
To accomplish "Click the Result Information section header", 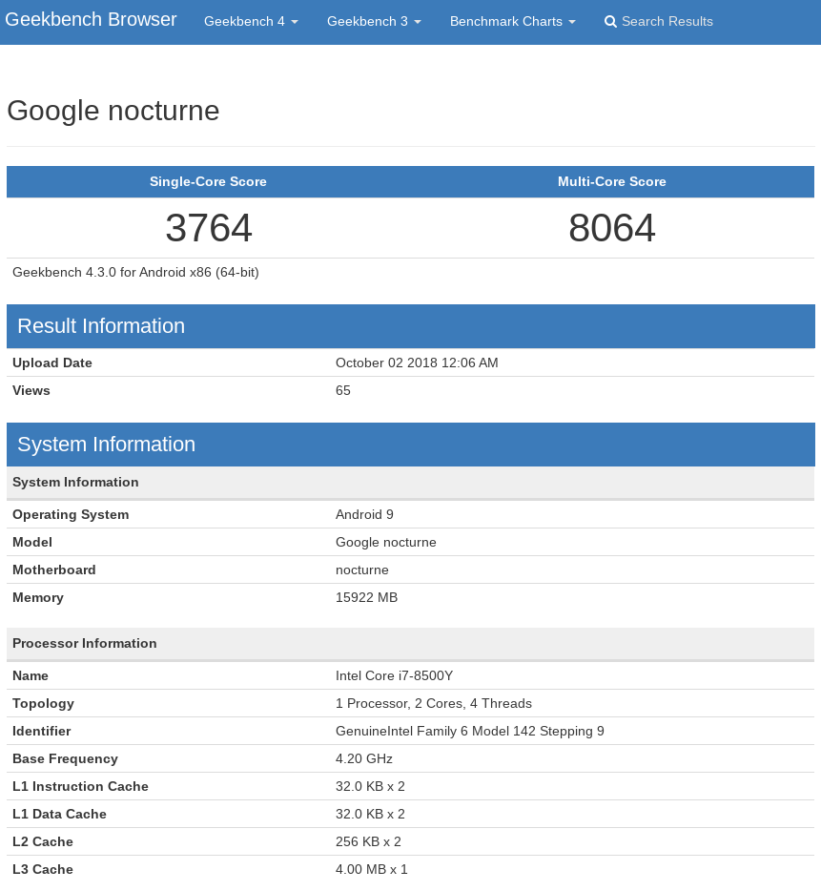I will [x=410, y=326].
